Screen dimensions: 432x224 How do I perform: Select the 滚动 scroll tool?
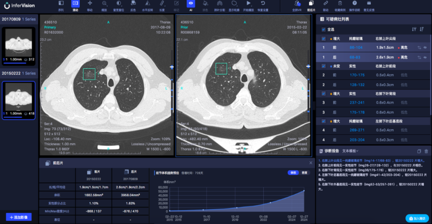pyautogui.click(x=75, y=6)
